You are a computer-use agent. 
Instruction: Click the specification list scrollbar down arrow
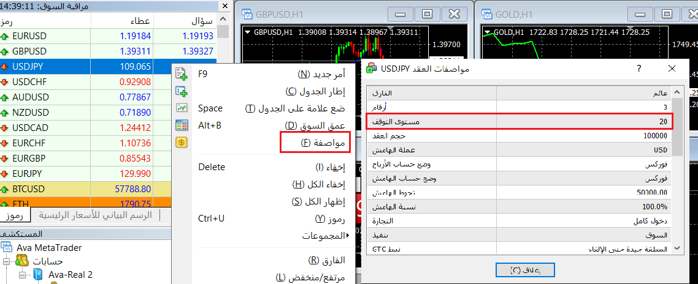pos(677,248)
